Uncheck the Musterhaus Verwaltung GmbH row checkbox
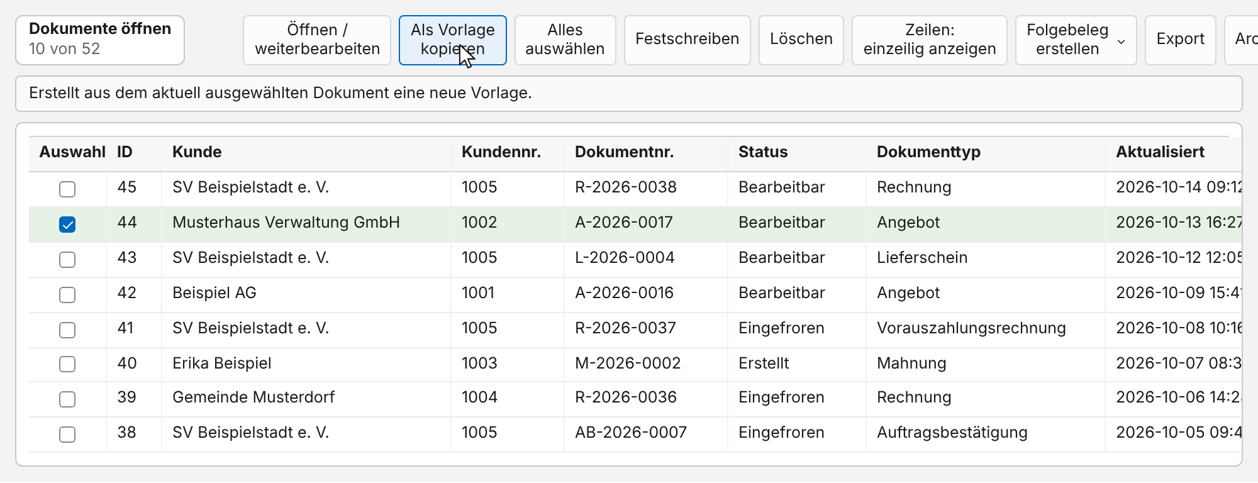The height and width of the screenshot is (483, 1258). click(67, 224)
